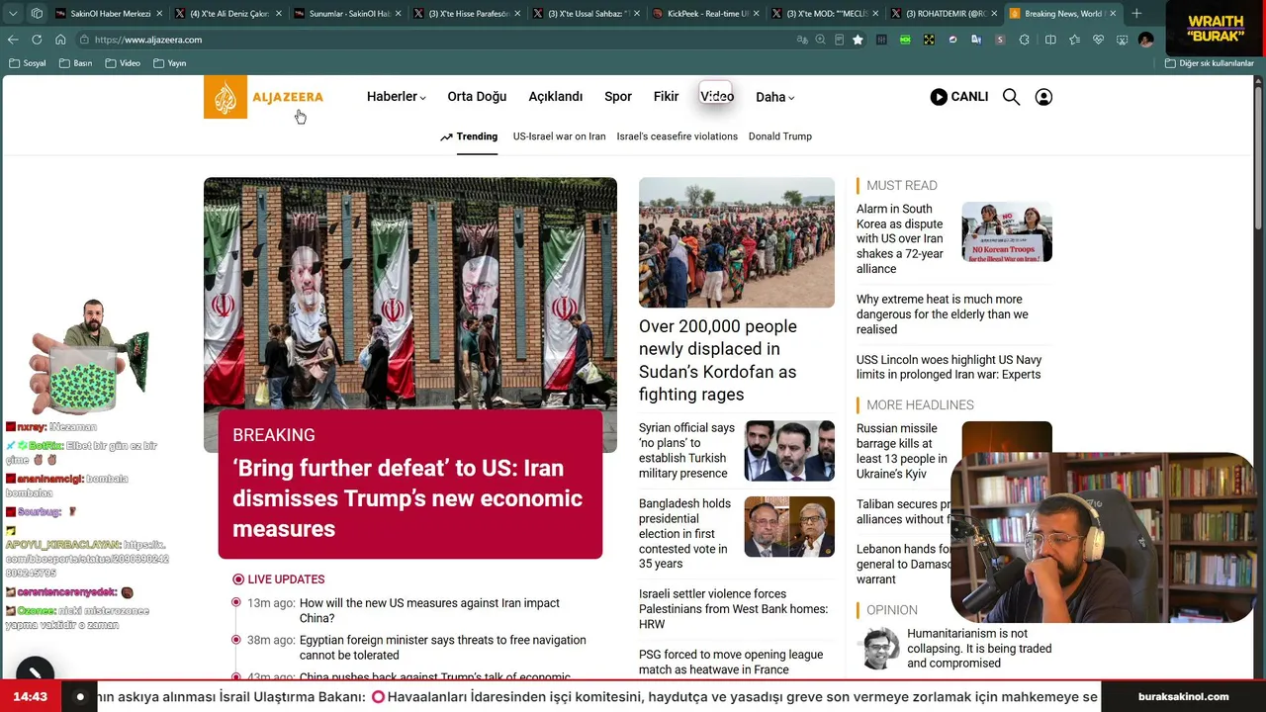Open the Russian missile barrage Kyiv story
Viewport: 1266px width, 712px height.
[x=902, y=451]
